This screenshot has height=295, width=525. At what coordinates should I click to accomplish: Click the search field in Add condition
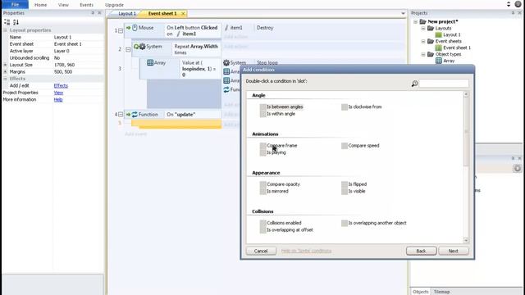tap(444, 84)
